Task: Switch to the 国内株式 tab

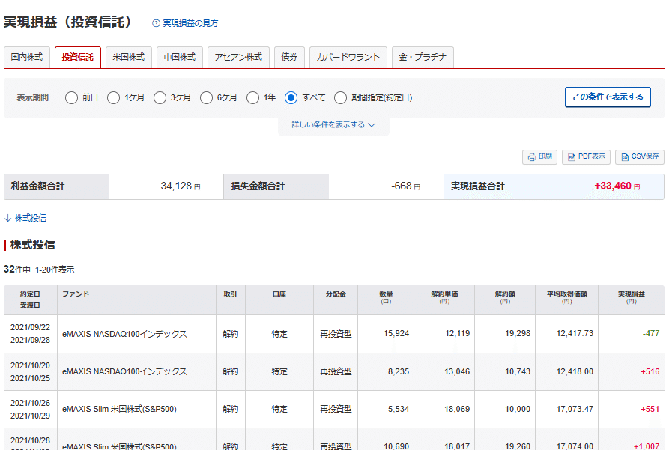Action: [x=26, y=57]
